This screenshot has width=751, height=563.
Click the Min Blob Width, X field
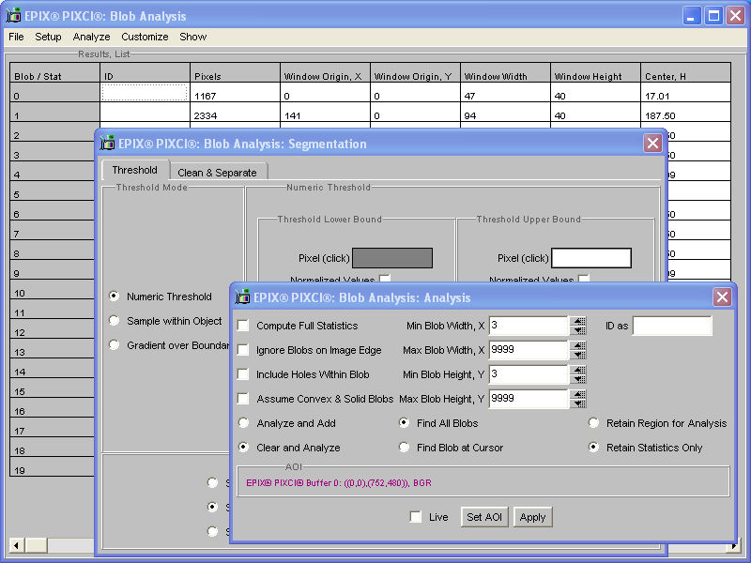point(529,326)
